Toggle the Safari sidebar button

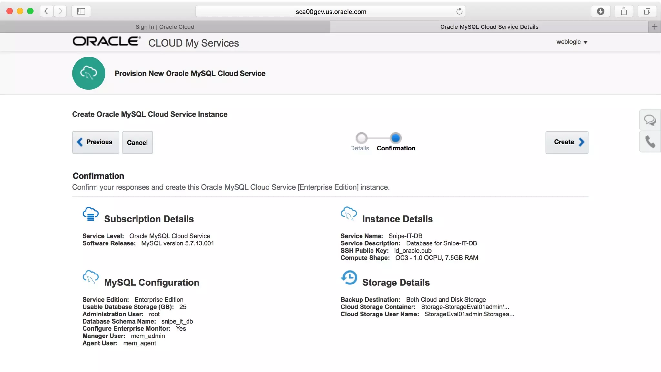pyautogui.click(x=81, y=11)
